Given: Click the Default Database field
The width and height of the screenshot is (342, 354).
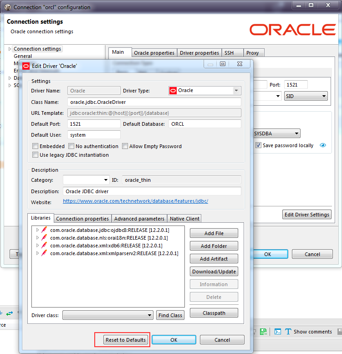Looking at the screenshot, I should pos(205,124).
